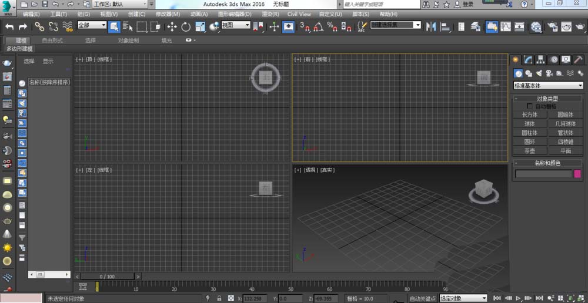Screen dimensions: 588x303
Task: Collapse the 名称和颜色 rollout
Action: 548,163
